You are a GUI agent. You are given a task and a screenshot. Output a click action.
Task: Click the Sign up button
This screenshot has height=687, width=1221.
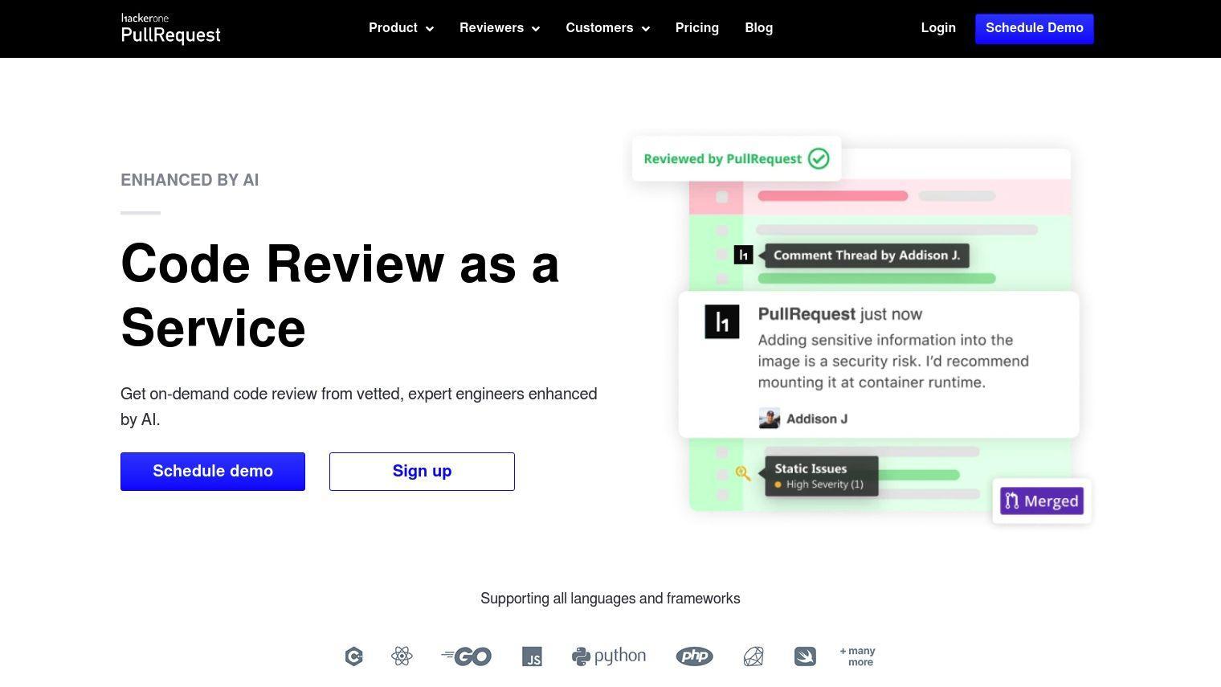tap(422, 472)
